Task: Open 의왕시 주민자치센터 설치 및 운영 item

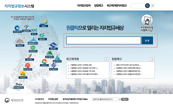Action: click(128, 65)
